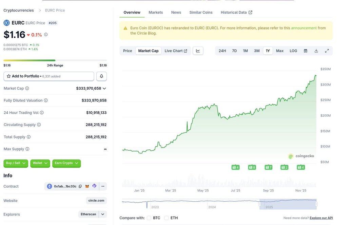The image size is (350, 225).
Task: Click the Market Cap info icon
Action: pos(27,88)
